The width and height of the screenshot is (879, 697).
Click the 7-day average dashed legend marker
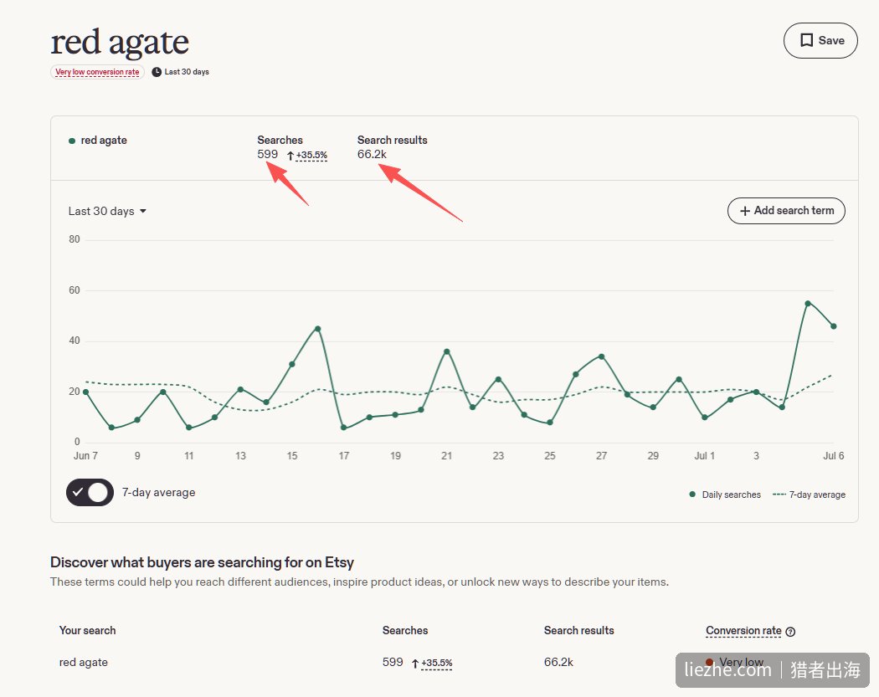(x=779, y=495)
